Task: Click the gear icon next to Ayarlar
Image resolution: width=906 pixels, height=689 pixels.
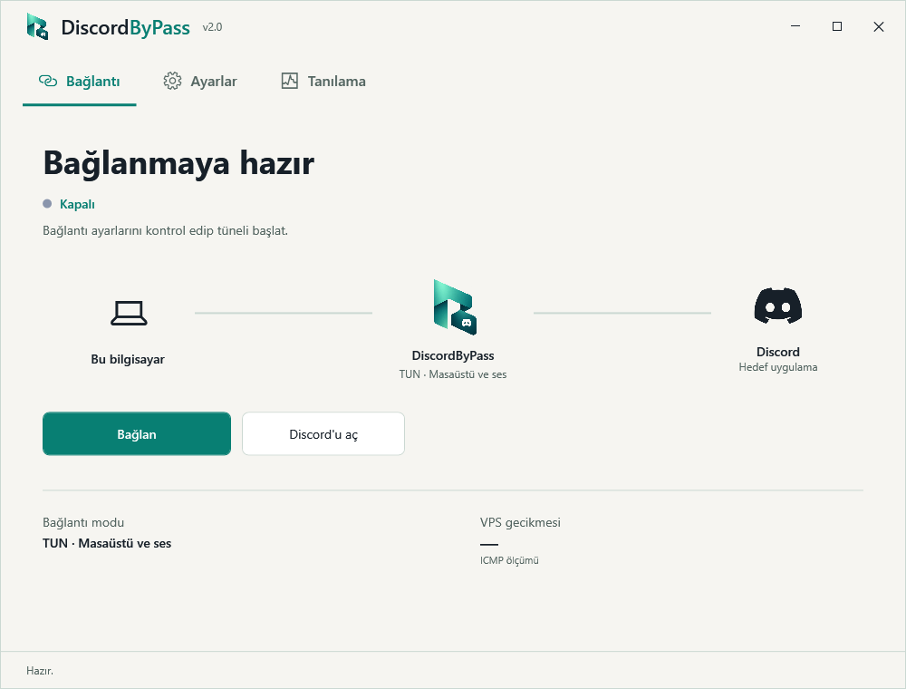Action: pos(172,82)
